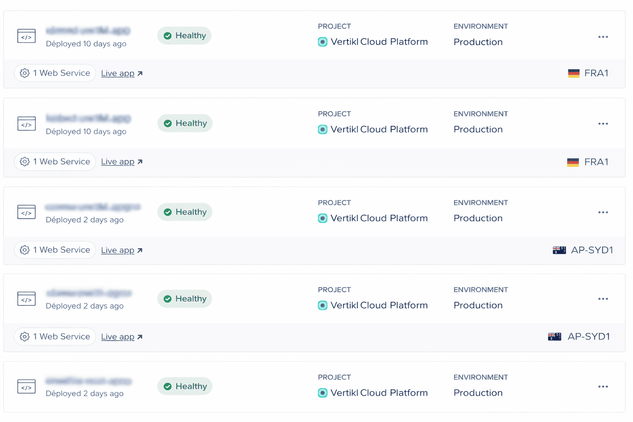Click the German flag icon on the second card
The width and height of the screenshot is (633, 422).
(x=573, y=162)
